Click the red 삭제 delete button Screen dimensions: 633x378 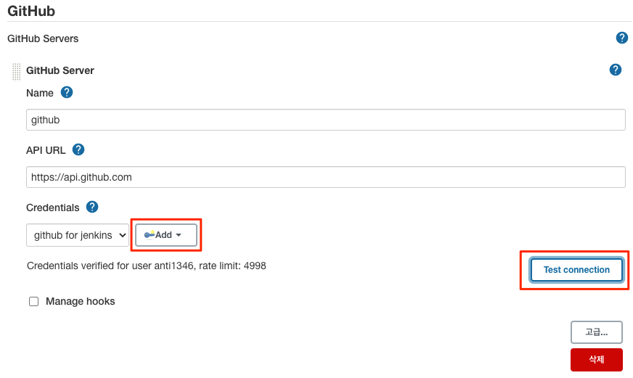click(x=596, y=359)
